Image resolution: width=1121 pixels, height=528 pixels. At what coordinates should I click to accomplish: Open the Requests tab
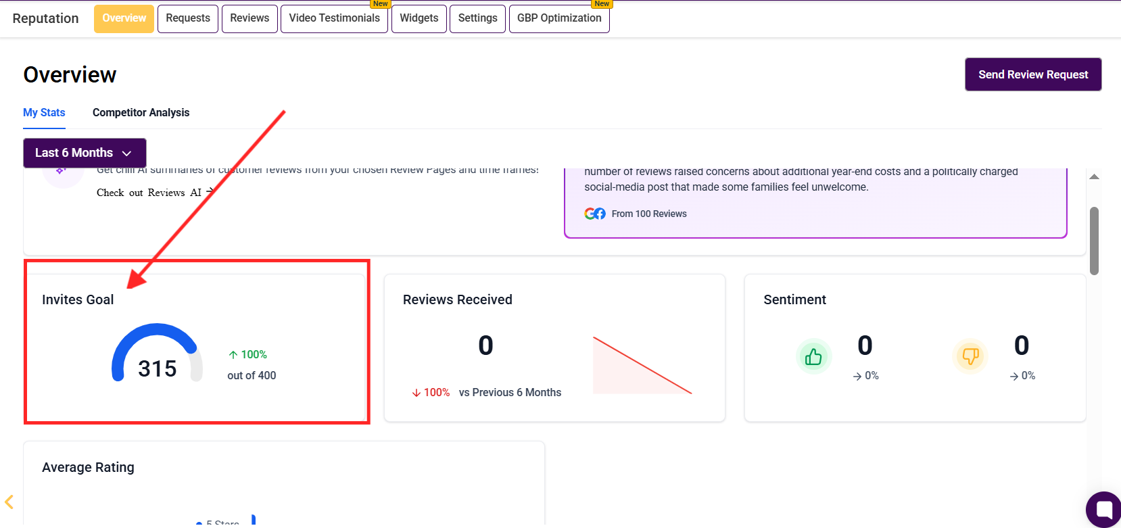tap(188, 18)
